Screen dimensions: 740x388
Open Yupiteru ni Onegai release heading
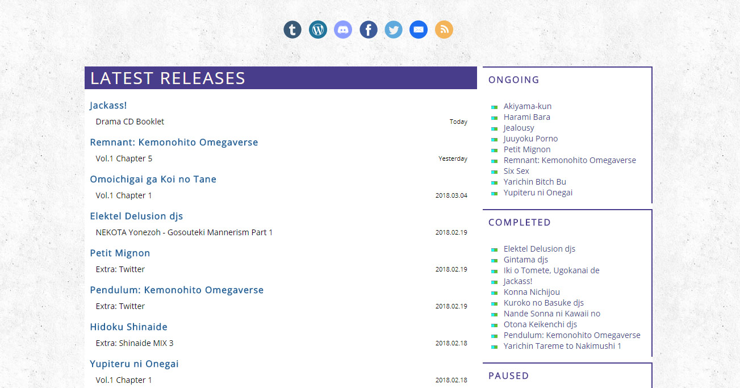[134, 364]
